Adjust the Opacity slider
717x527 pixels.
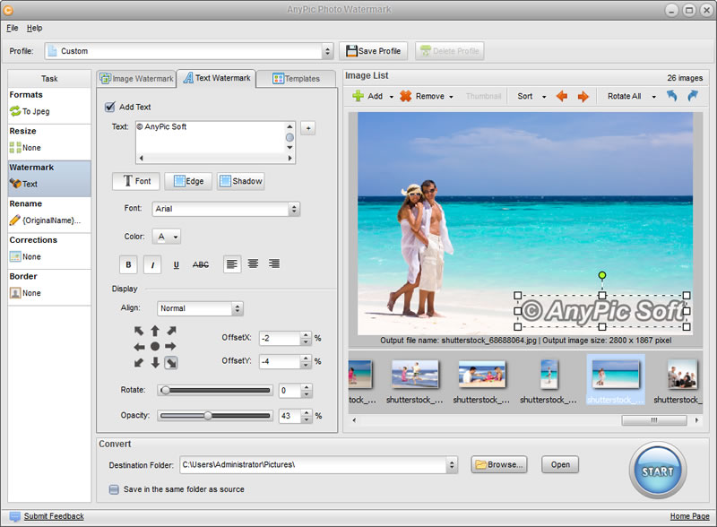[209, 416]
